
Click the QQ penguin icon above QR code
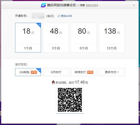pos(53,82)
